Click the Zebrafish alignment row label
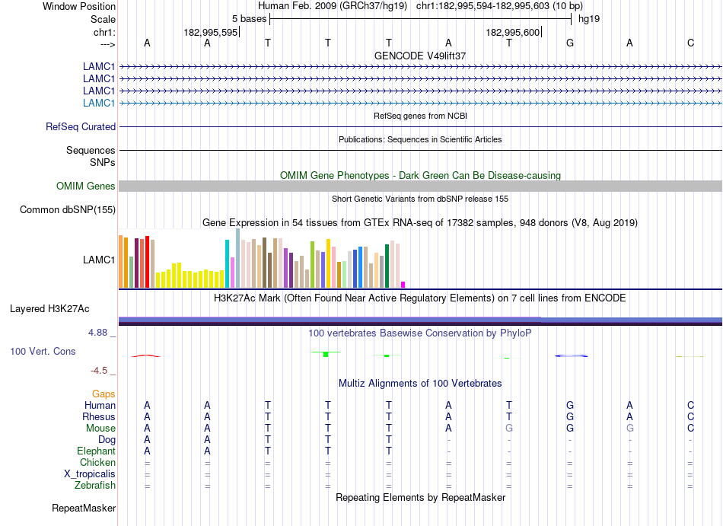723x526 pixels. [95, 486]
